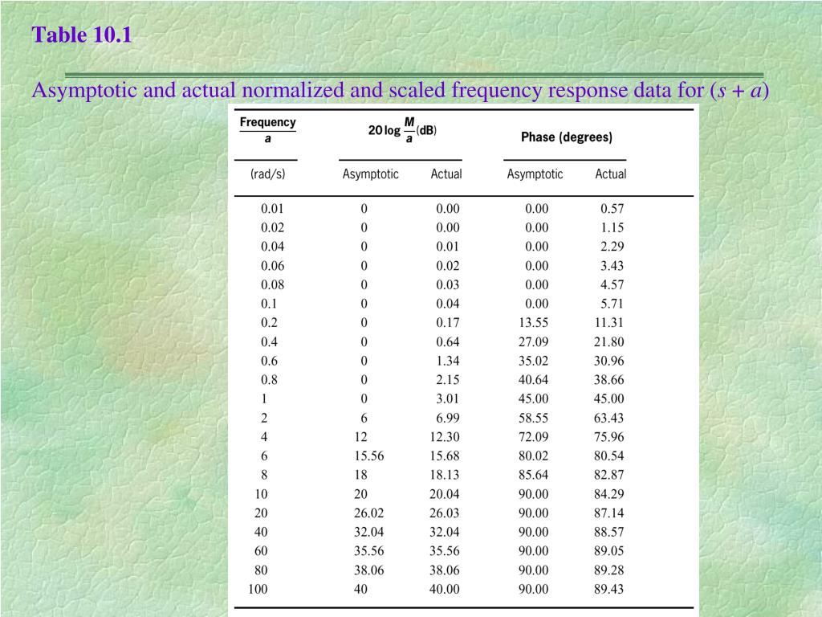The width and height of the screenshot is (822, 617).
Task: Select asymptotic phase "35.02"
Action: coord(534,361)
